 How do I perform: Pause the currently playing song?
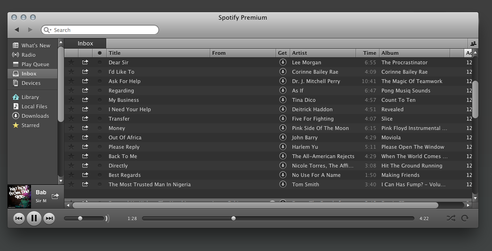[x=34, y=218]
